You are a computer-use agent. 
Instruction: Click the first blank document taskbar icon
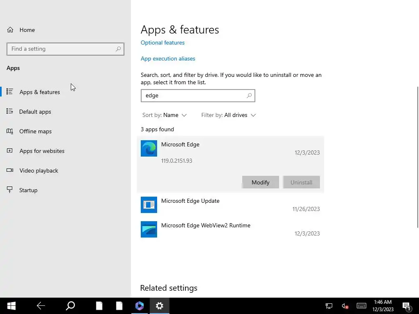click(x=99, y=306)
